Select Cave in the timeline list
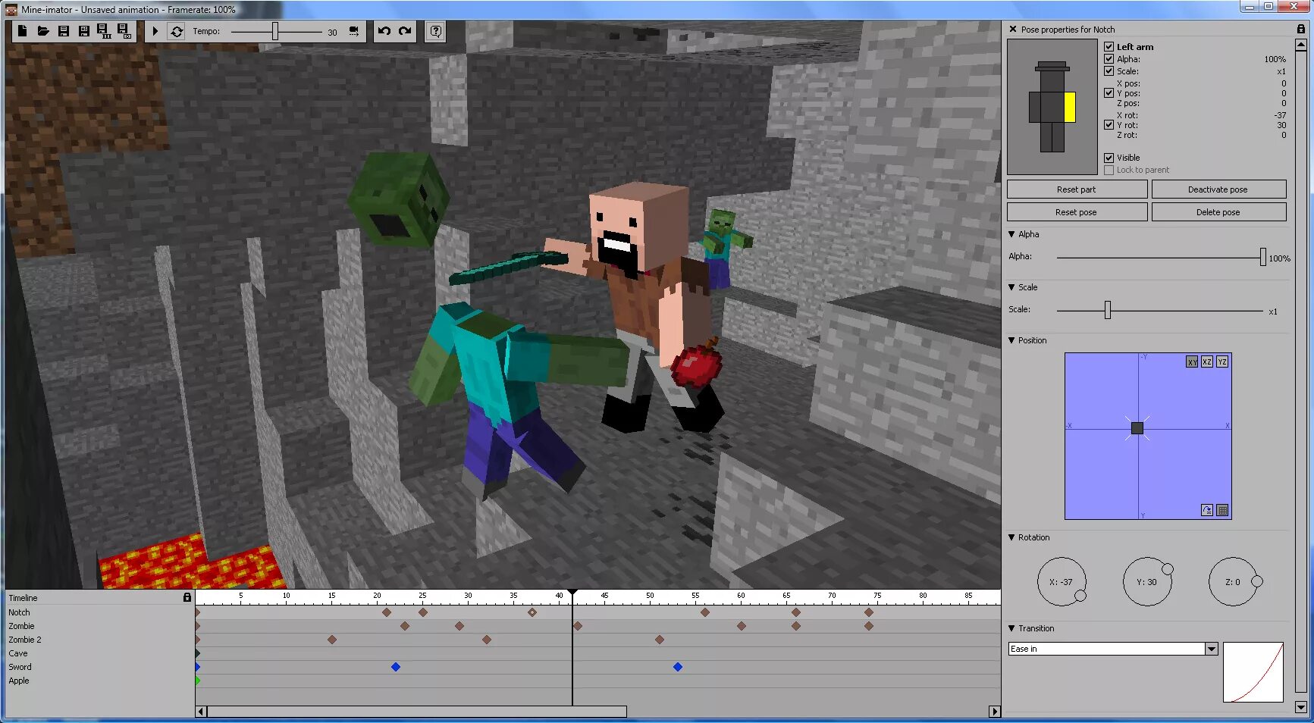Viewport: 1314px width, 723px height. click(x=18, y=653)
